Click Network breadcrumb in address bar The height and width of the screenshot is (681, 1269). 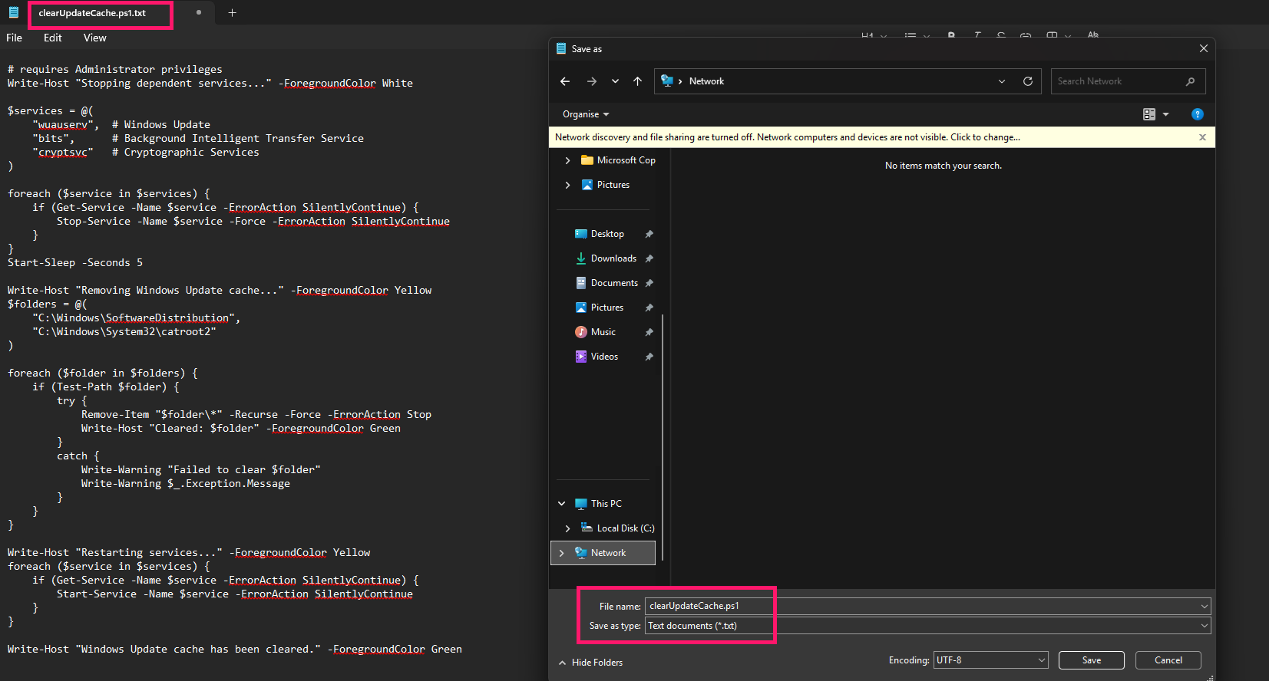click(706, 81)
